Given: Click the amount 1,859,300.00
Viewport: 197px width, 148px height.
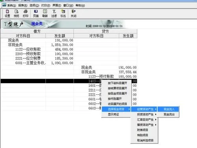Looking at the screenshot, I should click(62, 45).
